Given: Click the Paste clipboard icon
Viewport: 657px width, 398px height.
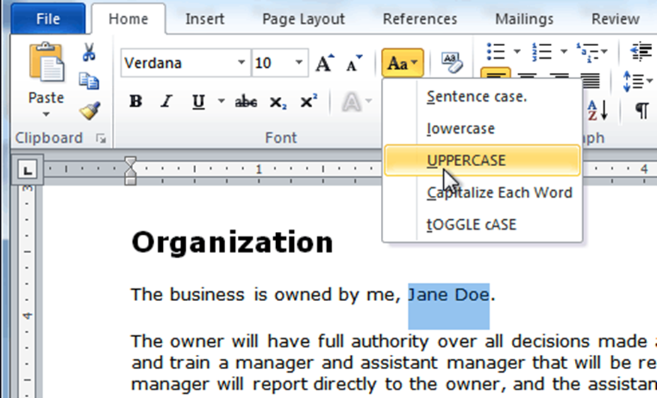Looking at the screenshot, I should coord(46,62).
